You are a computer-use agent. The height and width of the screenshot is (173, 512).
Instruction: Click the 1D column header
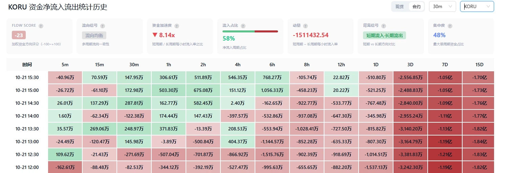click(376, 65)
